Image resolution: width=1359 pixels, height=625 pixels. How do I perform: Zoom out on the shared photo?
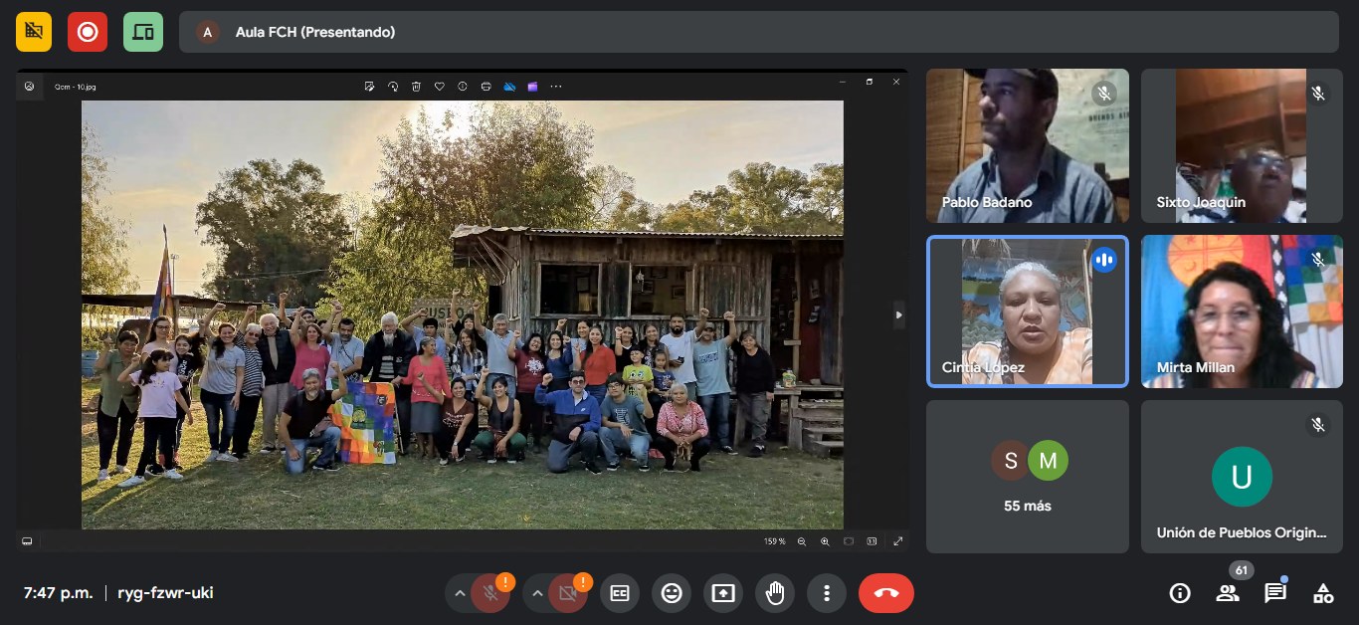(802, 541)
